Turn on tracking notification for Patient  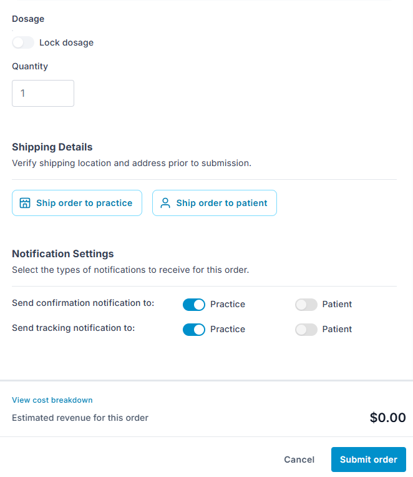(306, 330)
